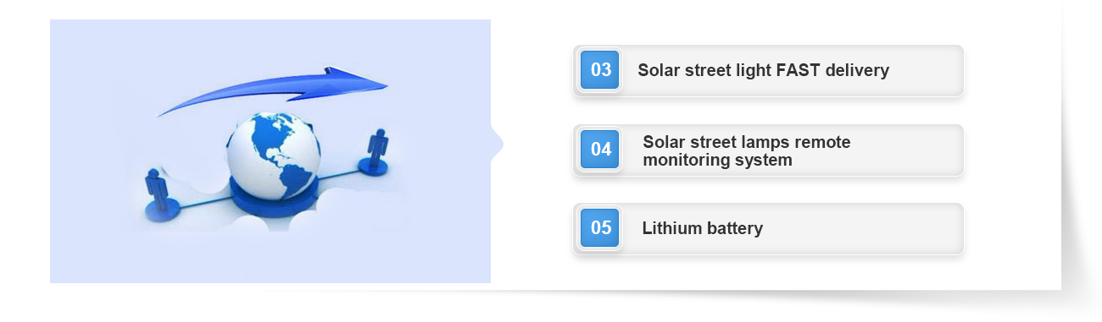This screenshot has width=1102, height=322.
Task: Select the right blue person figure
Action: pos(376,148)
